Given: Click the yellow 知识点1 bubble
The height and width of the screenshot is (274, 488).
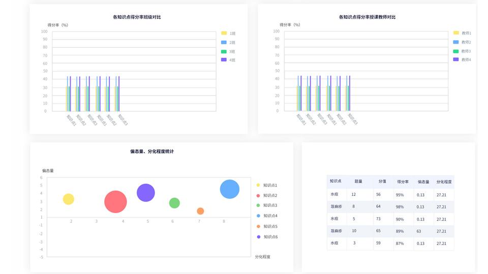Looking at the screenshot, I should click(69, 199).
